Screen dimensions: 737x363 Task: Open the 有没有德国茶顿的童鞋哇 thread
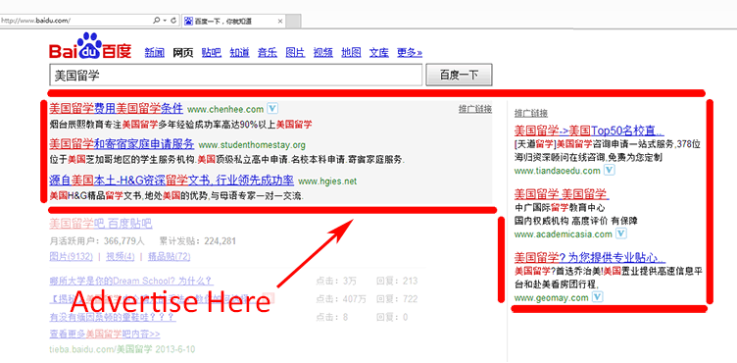pyautogui.click(x=113, y=317)
